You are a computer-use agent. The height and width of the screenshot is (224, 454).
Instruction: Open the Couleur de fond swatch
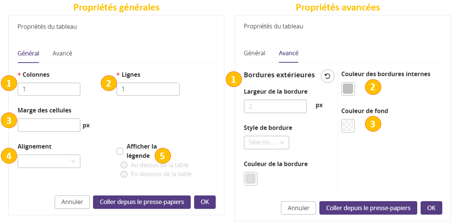pyautogui.click(x=348, y=126)
